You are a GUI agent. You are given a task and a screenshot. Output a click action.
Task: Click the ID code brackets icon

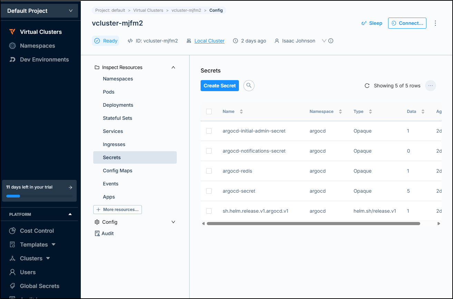click(130, 41)
